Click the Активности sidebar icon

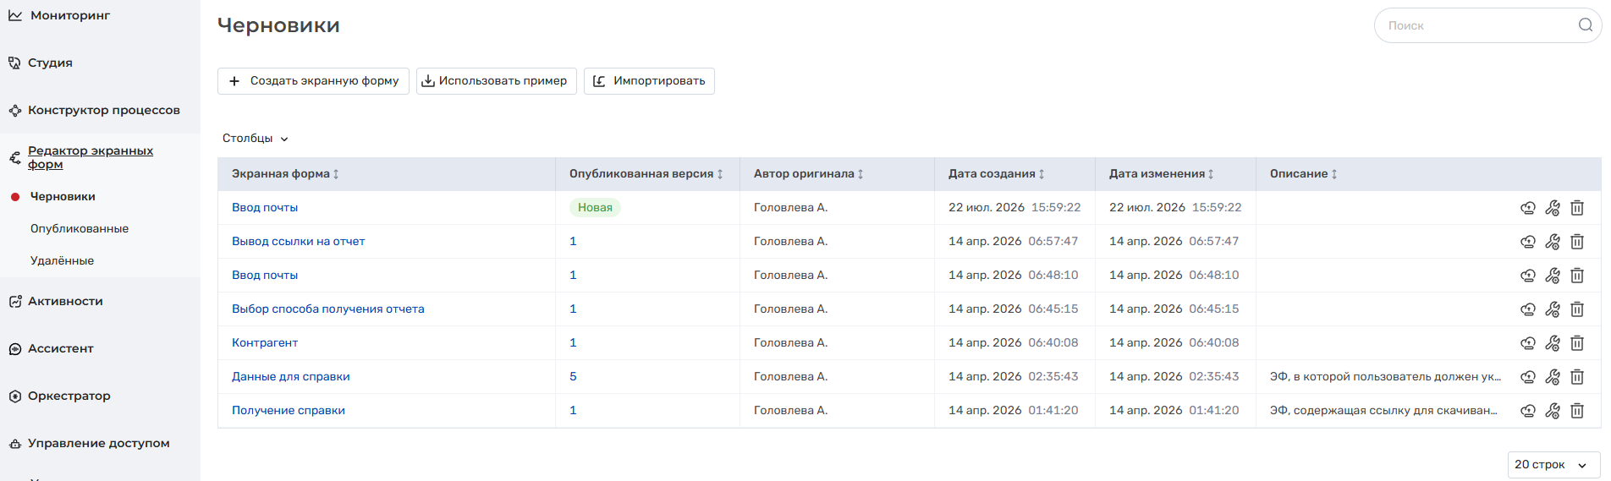coord(15,302)
